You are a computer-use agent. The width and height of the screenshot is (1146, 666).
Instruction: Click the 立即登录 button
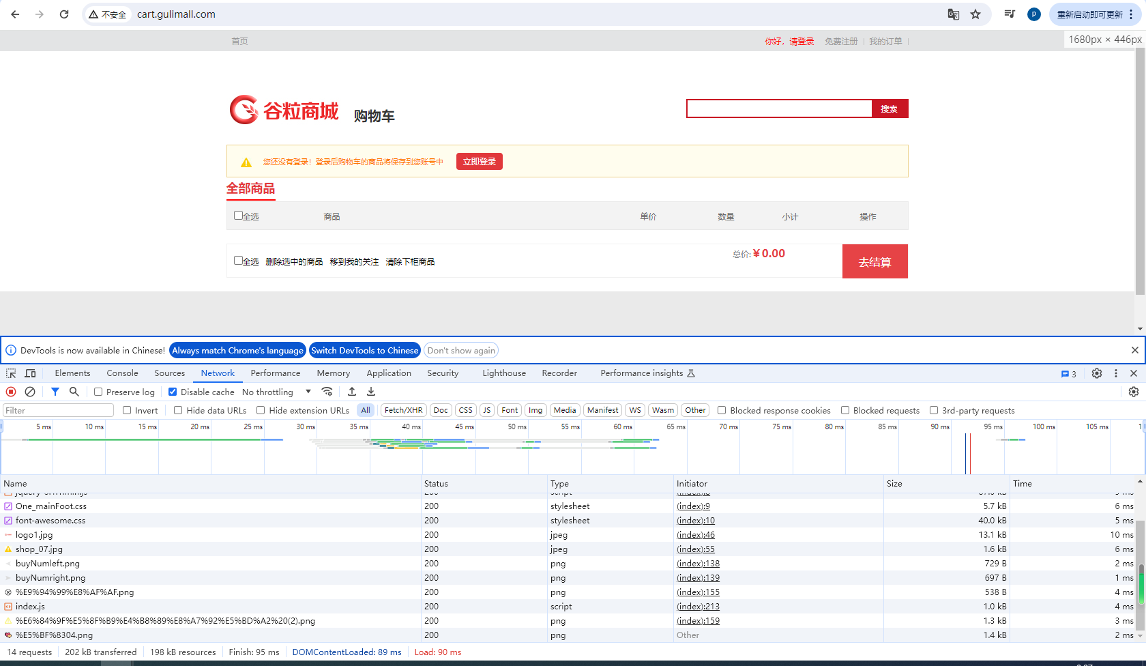(480, 162)
